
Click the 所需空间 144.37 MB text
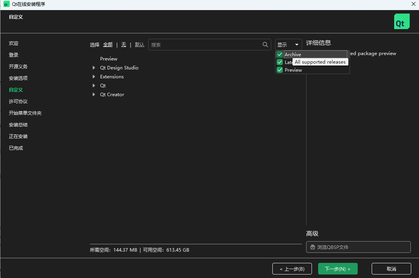tap(114, 250)
